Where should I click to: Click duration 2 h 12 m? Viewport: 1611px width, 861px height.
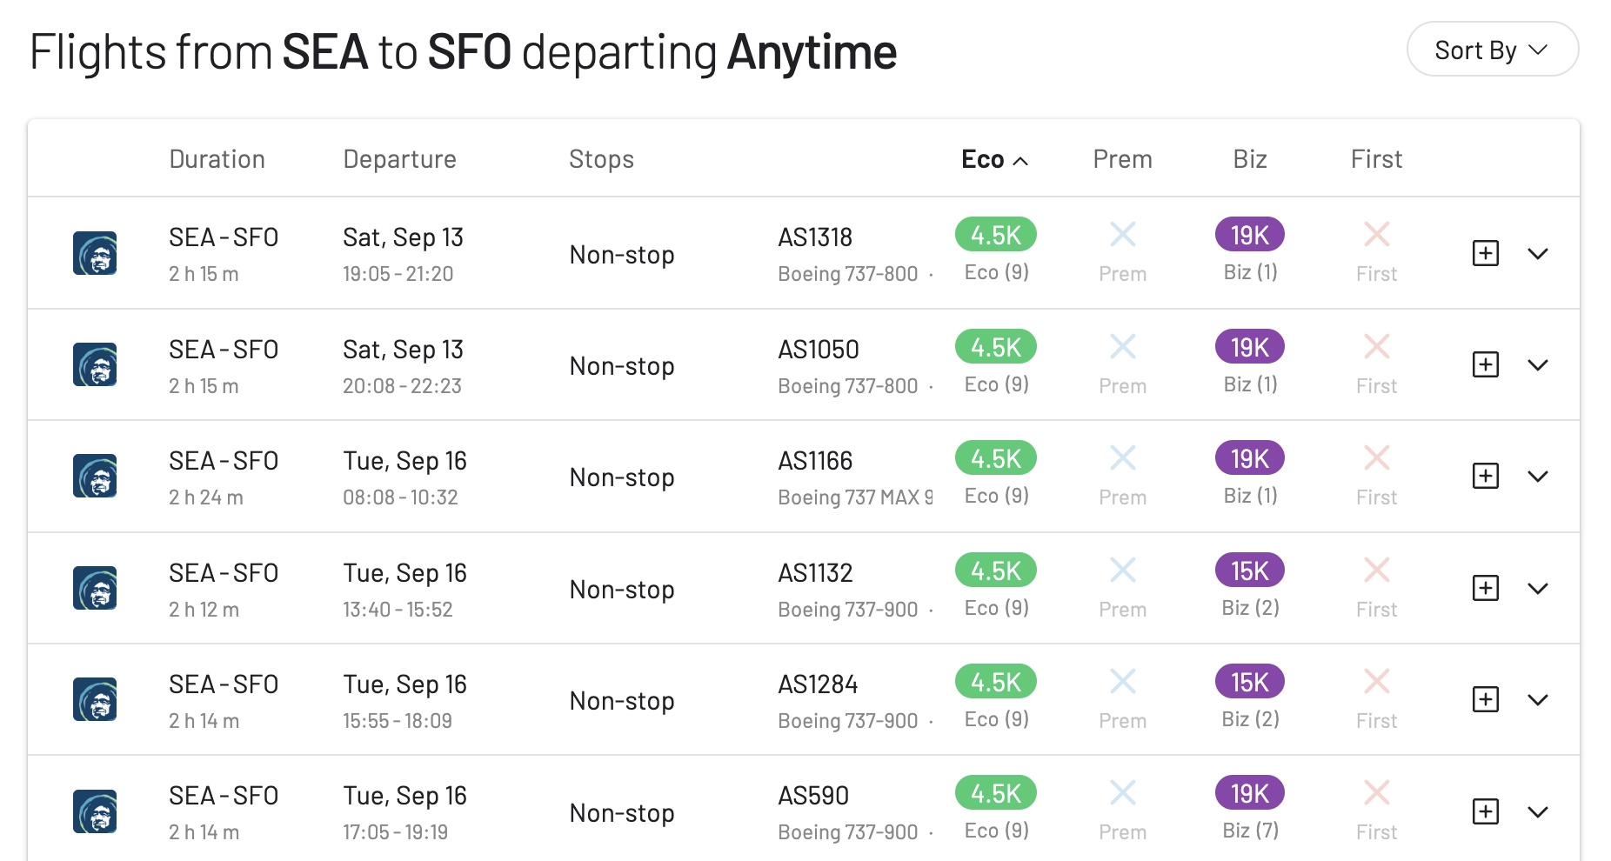tap(204, 610)
